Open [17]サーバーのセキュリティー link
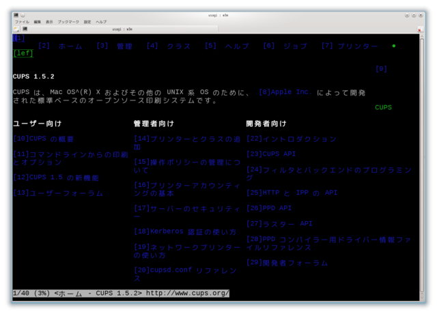The image size is (437, 314). pos(187,212)
